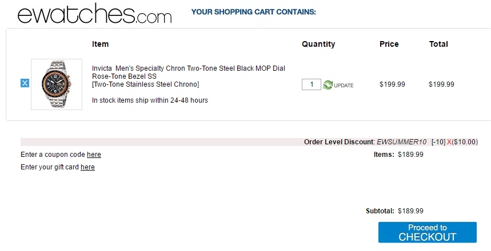Click Proceed to CHECKOUT button
Image resolution: width=491 pixels, height=251 pixels.
[x=427, y=232]
